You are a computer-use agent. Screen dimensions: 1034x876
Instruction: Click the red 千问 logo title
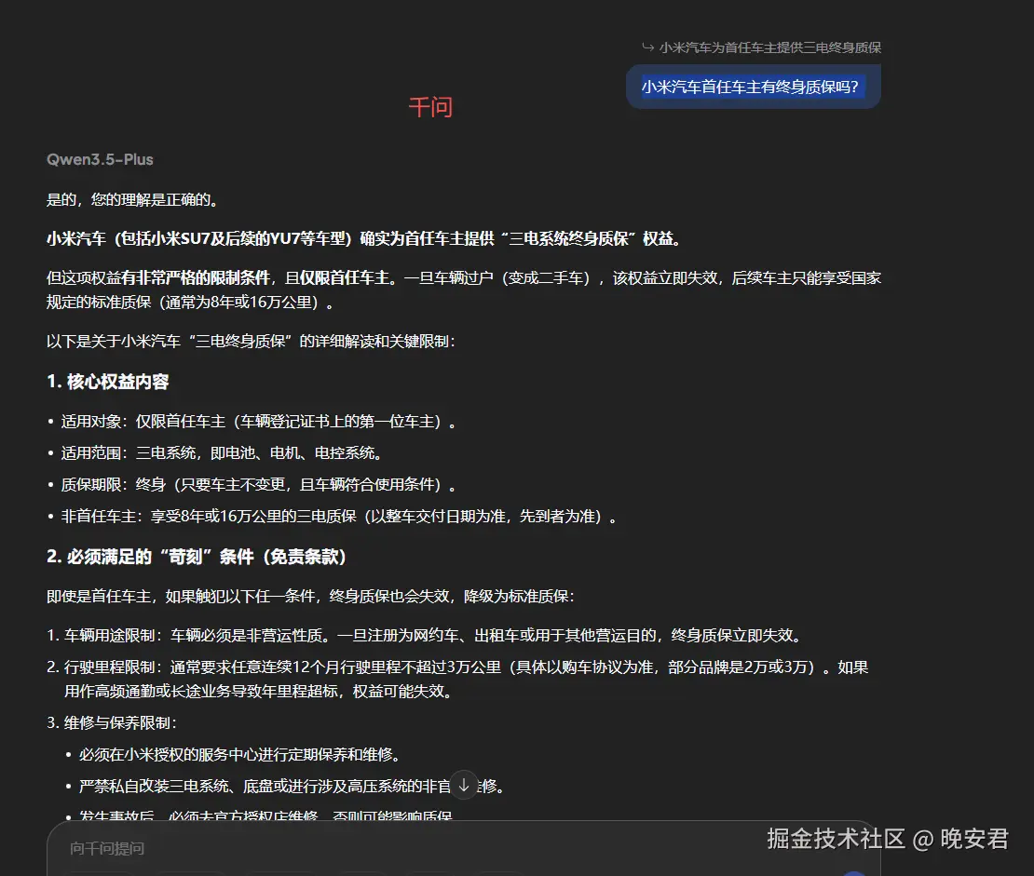point(432,106)
